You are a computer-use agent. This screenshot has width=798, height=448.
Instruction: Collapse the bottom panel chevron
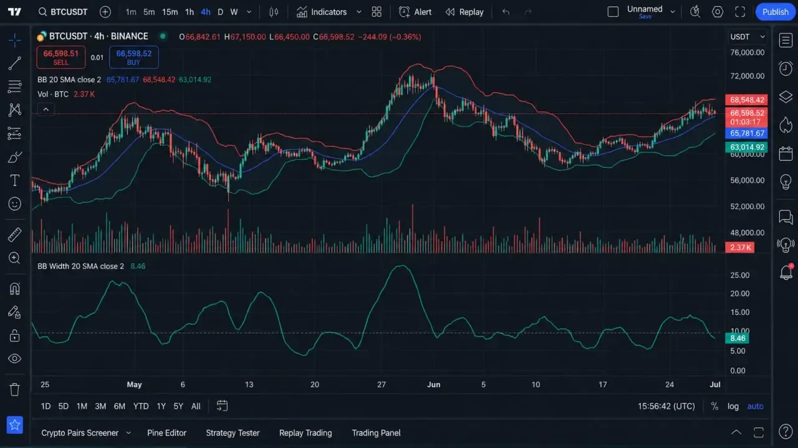[736, 432]
